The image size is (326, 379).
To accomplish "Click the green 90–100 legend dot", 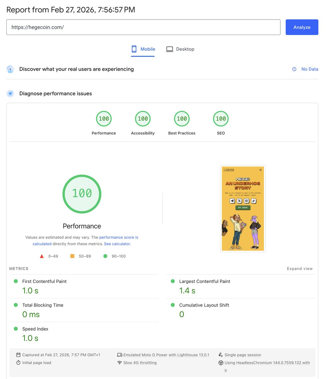I will [105, 256].
